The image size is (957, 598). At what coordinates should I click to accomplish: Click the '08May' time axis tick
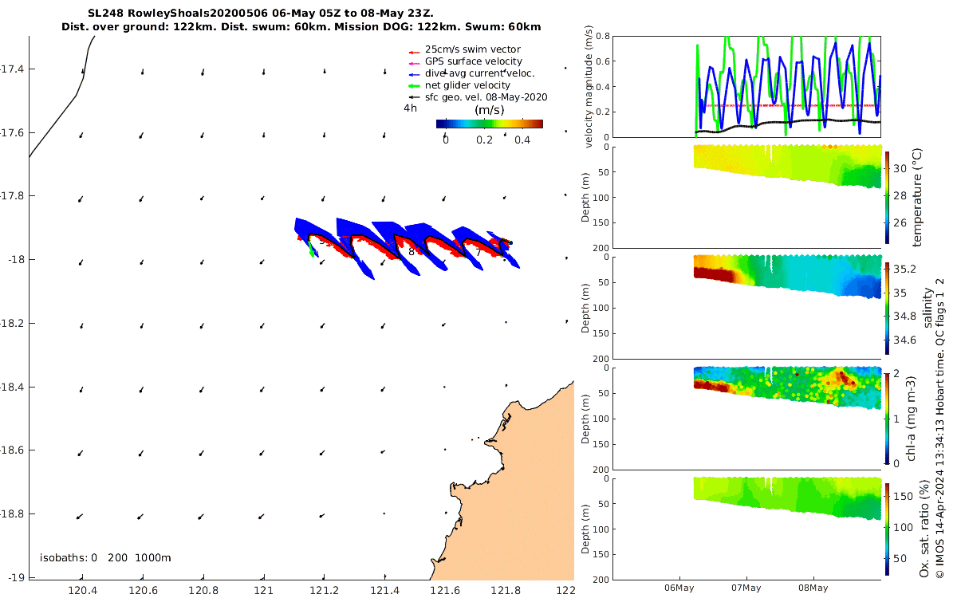point(813,588)
